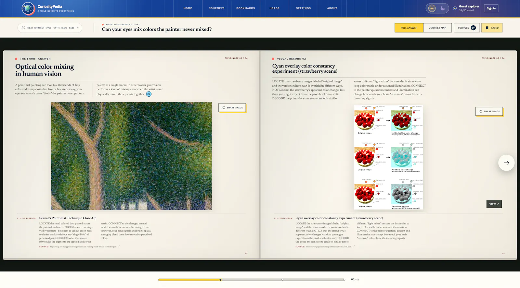Jump to the middle marker on progress bar
The height and width of the screenshot is (288, 520).
pyautogui.click(x=282, y=280)
